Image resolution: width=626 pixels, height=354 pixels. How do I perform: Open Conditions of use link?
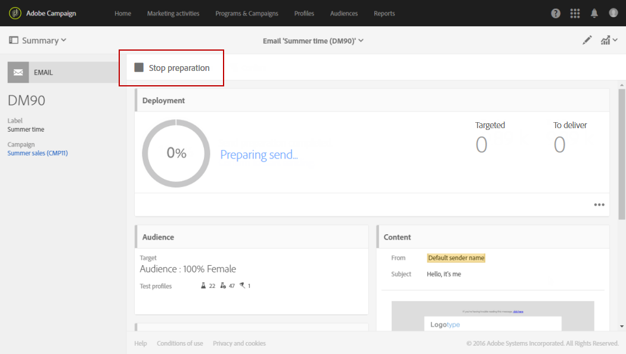(x=179, y=343)
